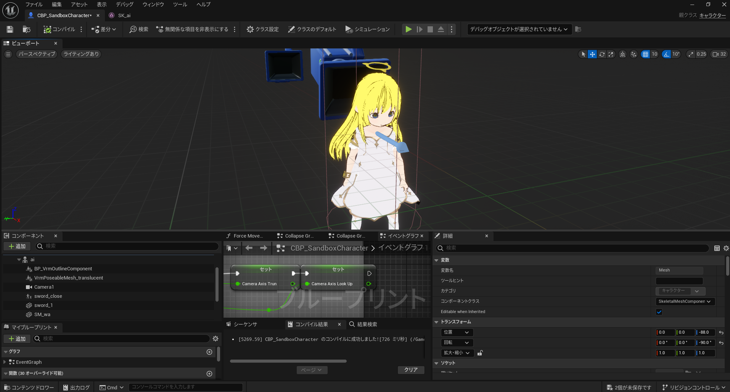
Task: Clear the compiler results
Action: pyautogui.click(x=411, y=370)
